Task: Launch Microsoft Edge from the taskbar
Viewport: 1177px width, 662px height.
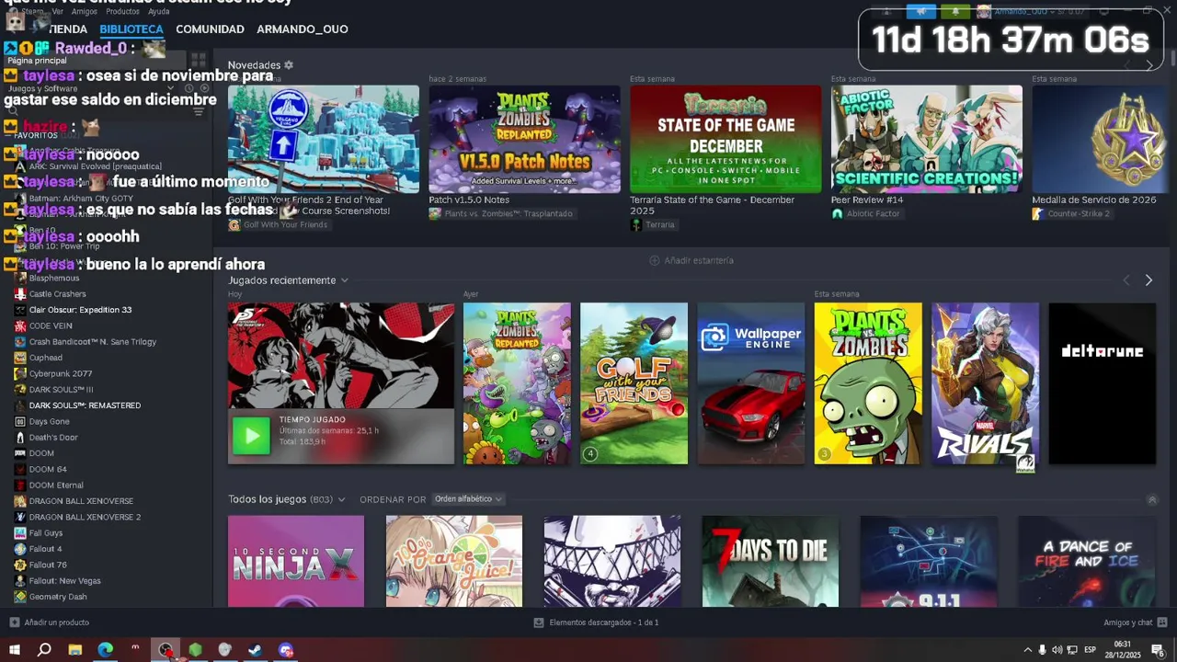Action: click(x=106, y=650)
